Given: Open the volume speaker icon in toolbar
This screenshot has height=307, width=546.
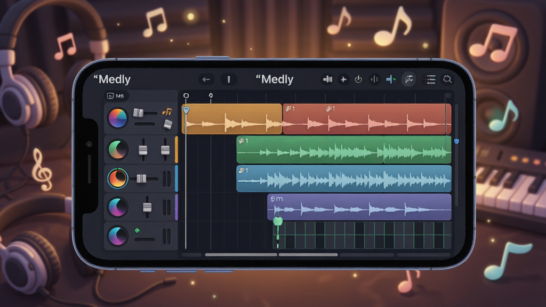Looking at the screenshot, I should [327, 80].
